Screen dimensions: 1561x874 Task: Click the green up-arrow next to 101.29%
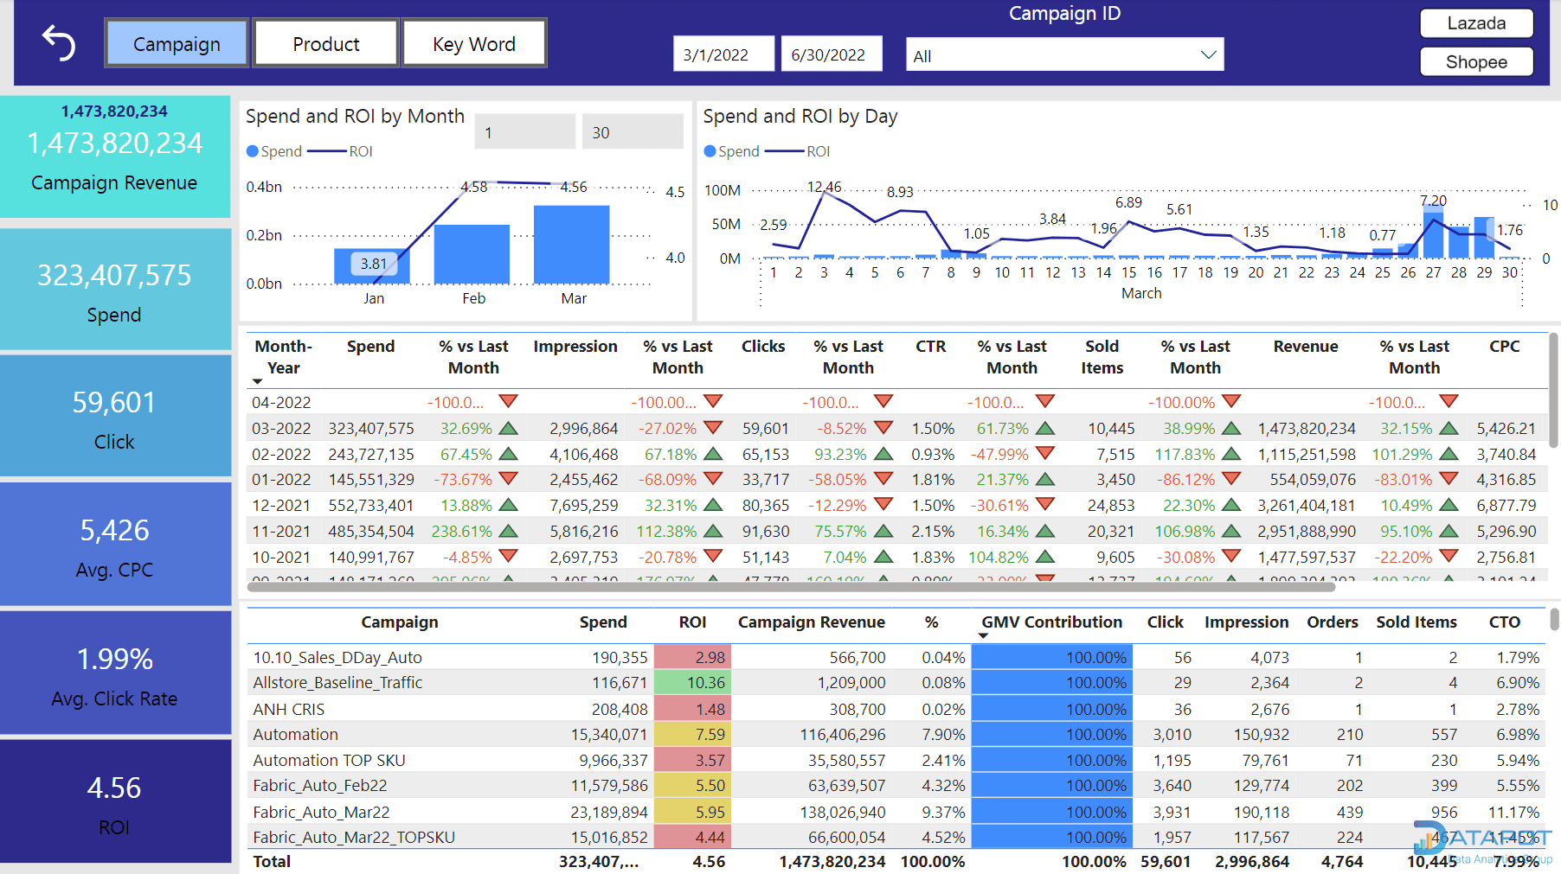(1449, 453)
